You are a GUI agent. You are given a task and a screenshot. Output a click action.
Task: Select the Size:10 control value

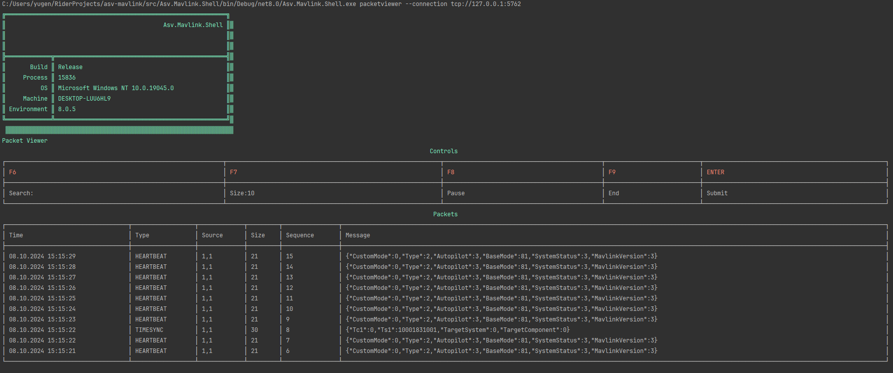(x=242, y=193)
